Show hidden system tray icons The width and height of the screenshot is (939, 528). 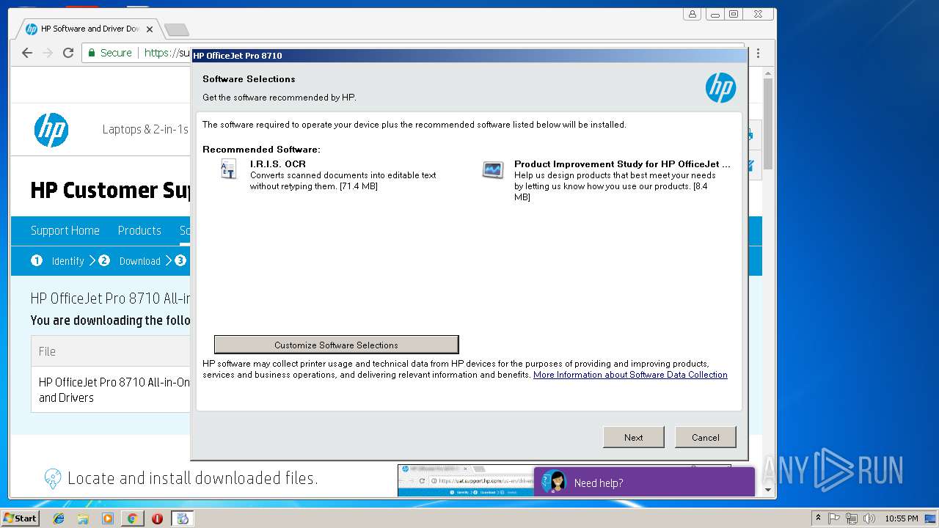(x=818, y=518)
